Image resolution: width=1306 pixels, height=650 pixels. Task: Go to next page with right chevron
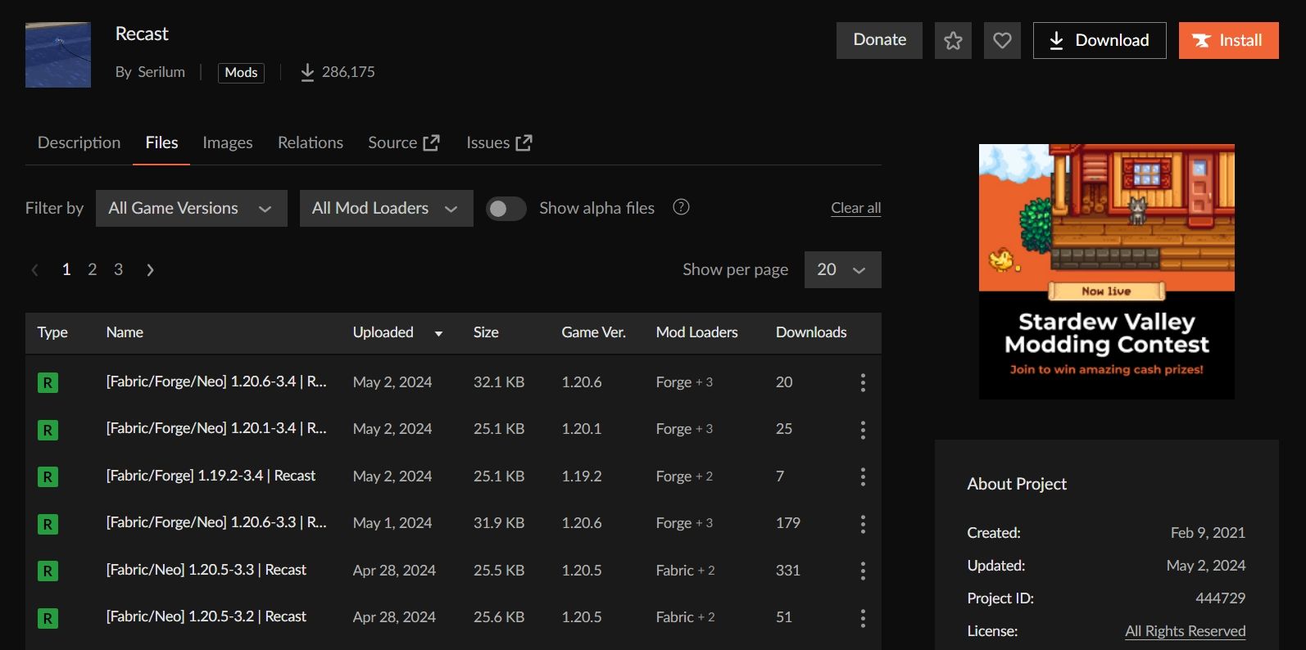pyautogui.click(x=150, y=270)
